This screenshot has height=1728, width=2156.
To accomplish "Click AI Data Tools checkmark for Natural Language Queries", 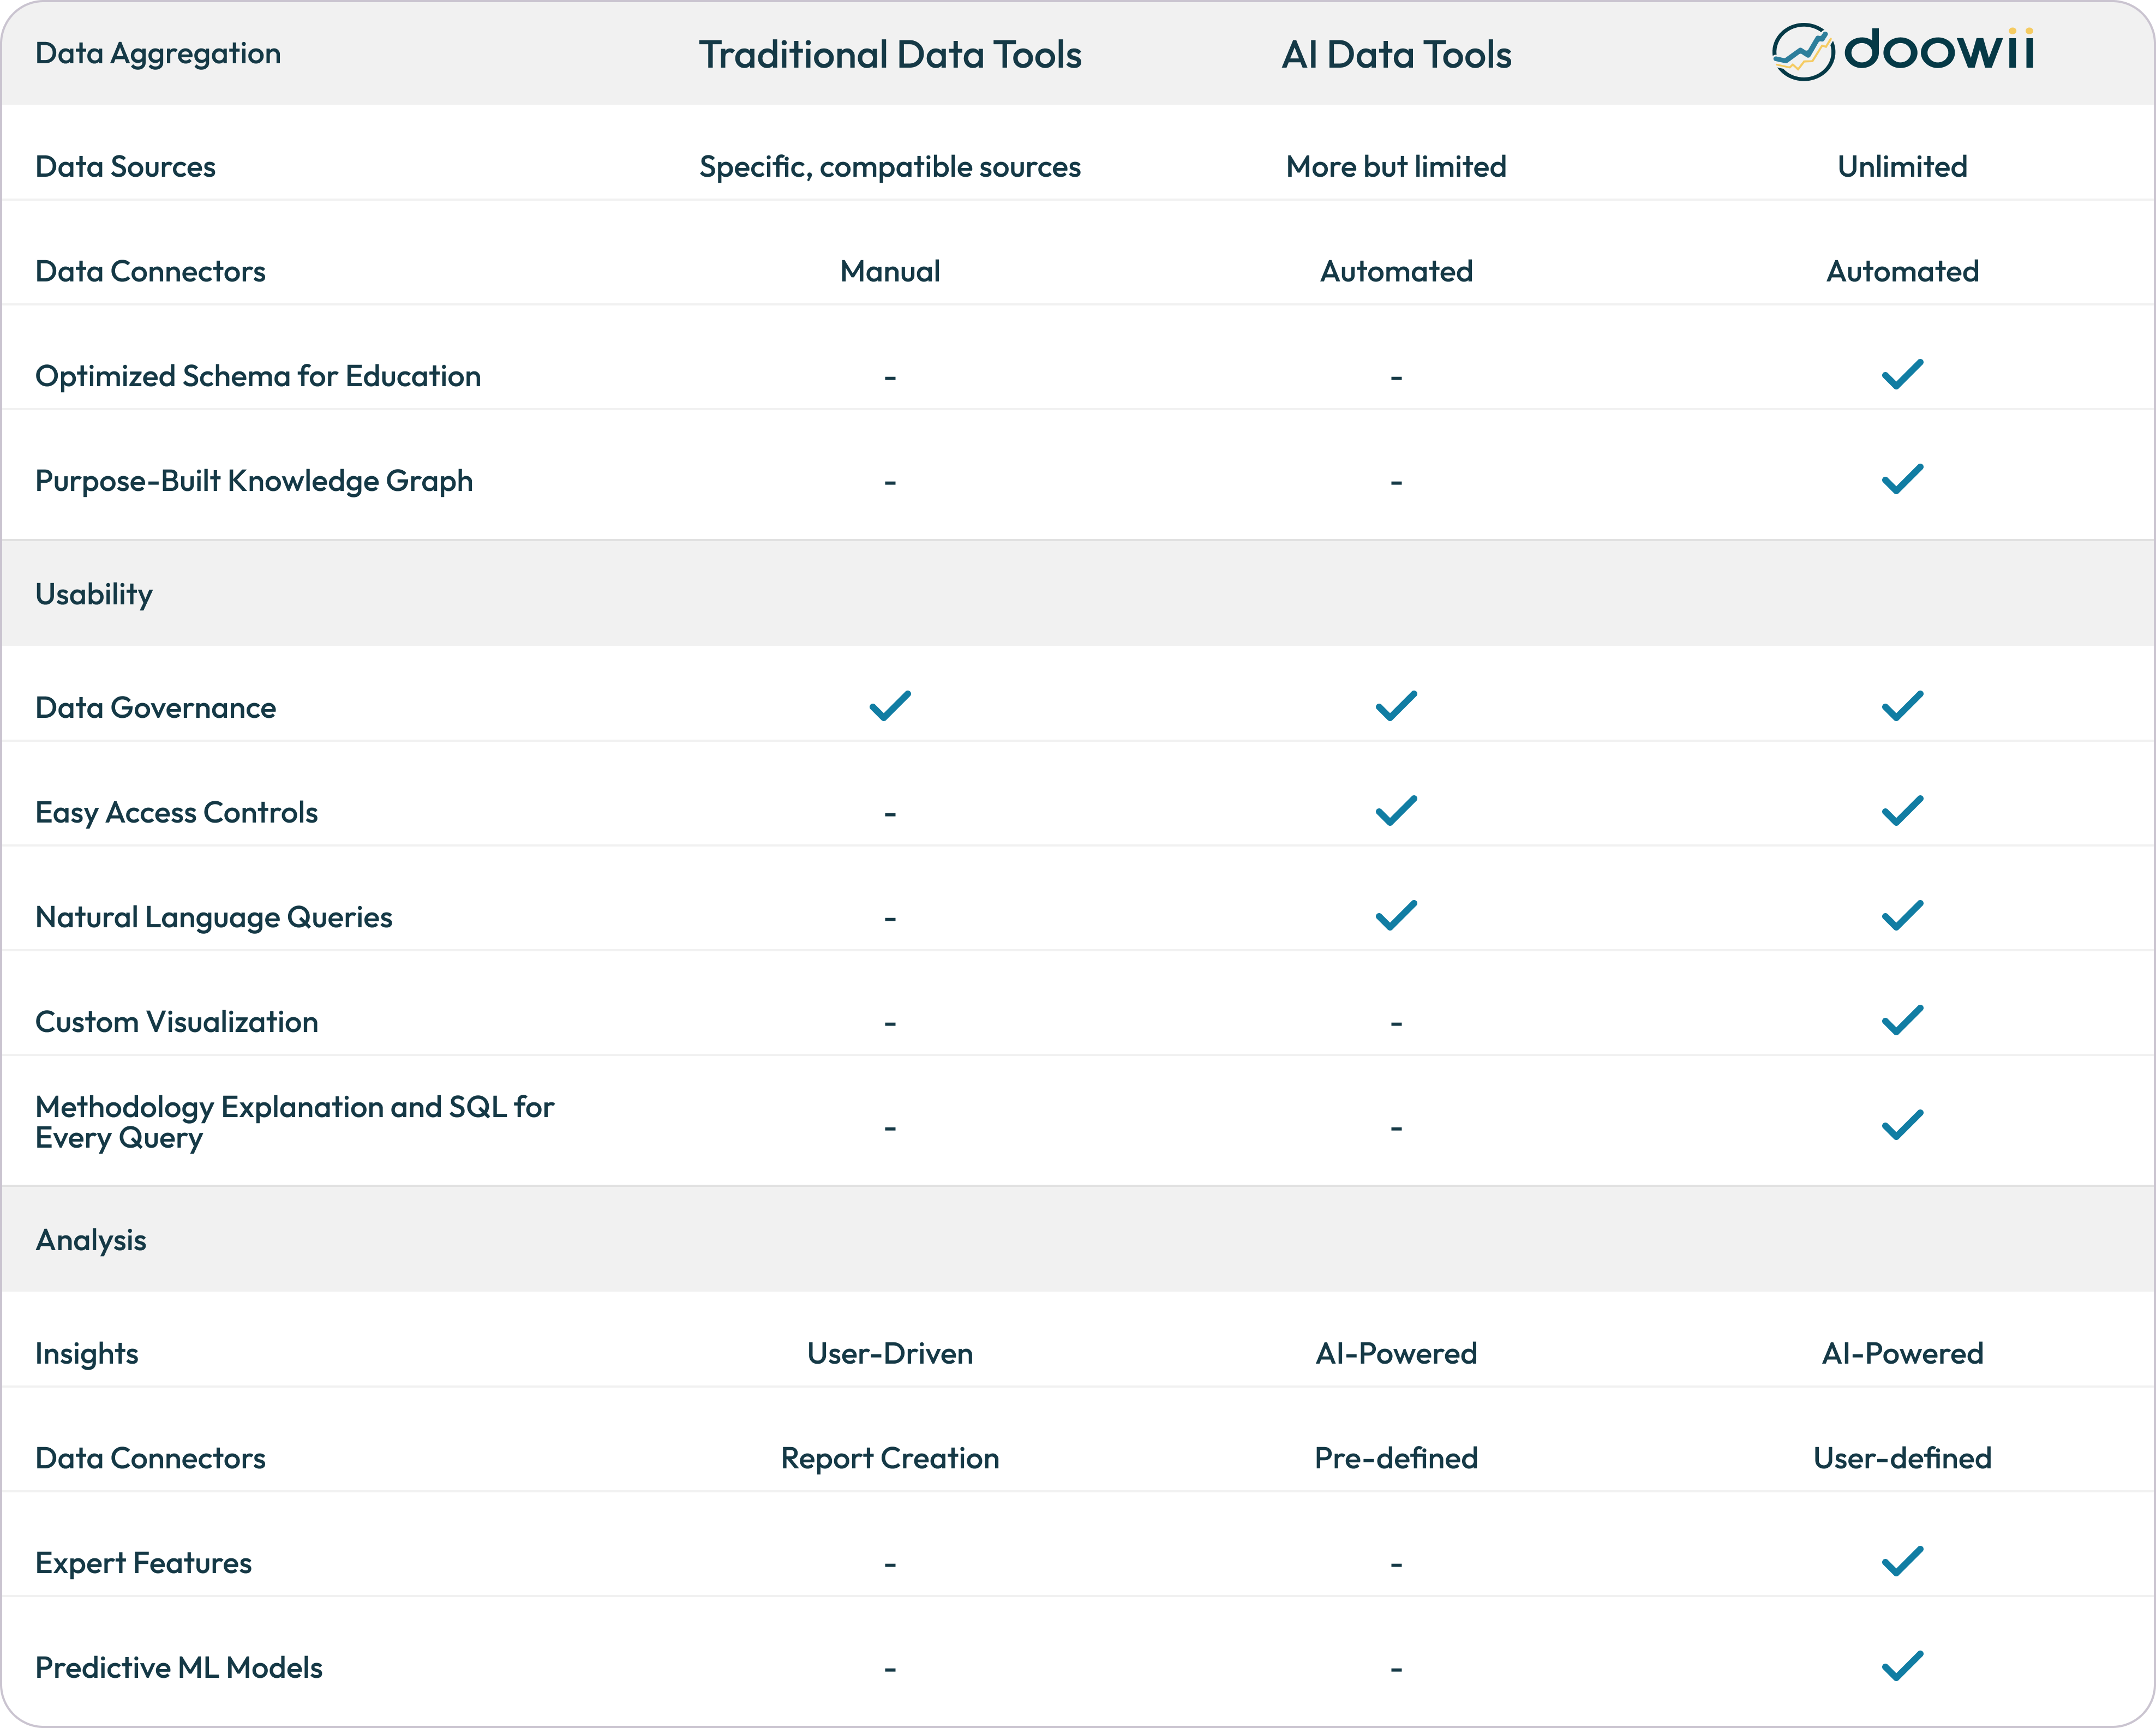I will coord(1396,915).
